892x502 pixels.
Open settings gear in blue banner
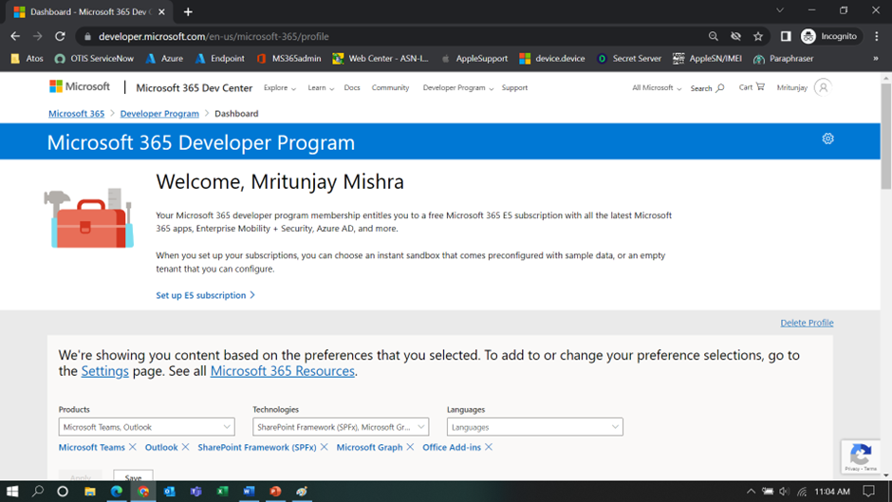[827, 139]
